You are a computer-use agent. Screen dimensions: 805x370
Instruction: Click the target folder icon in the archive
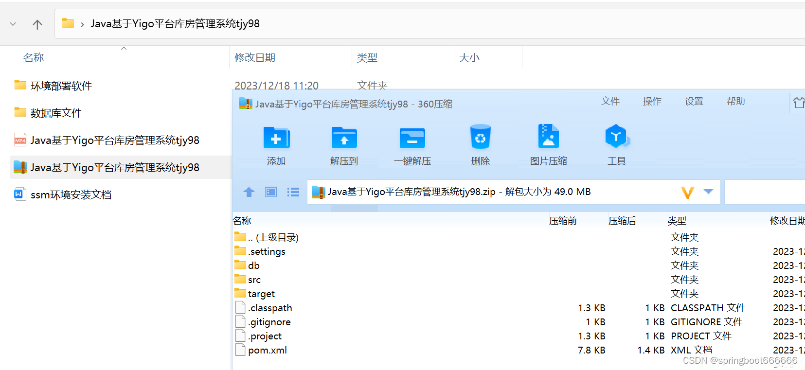(240, 293)
